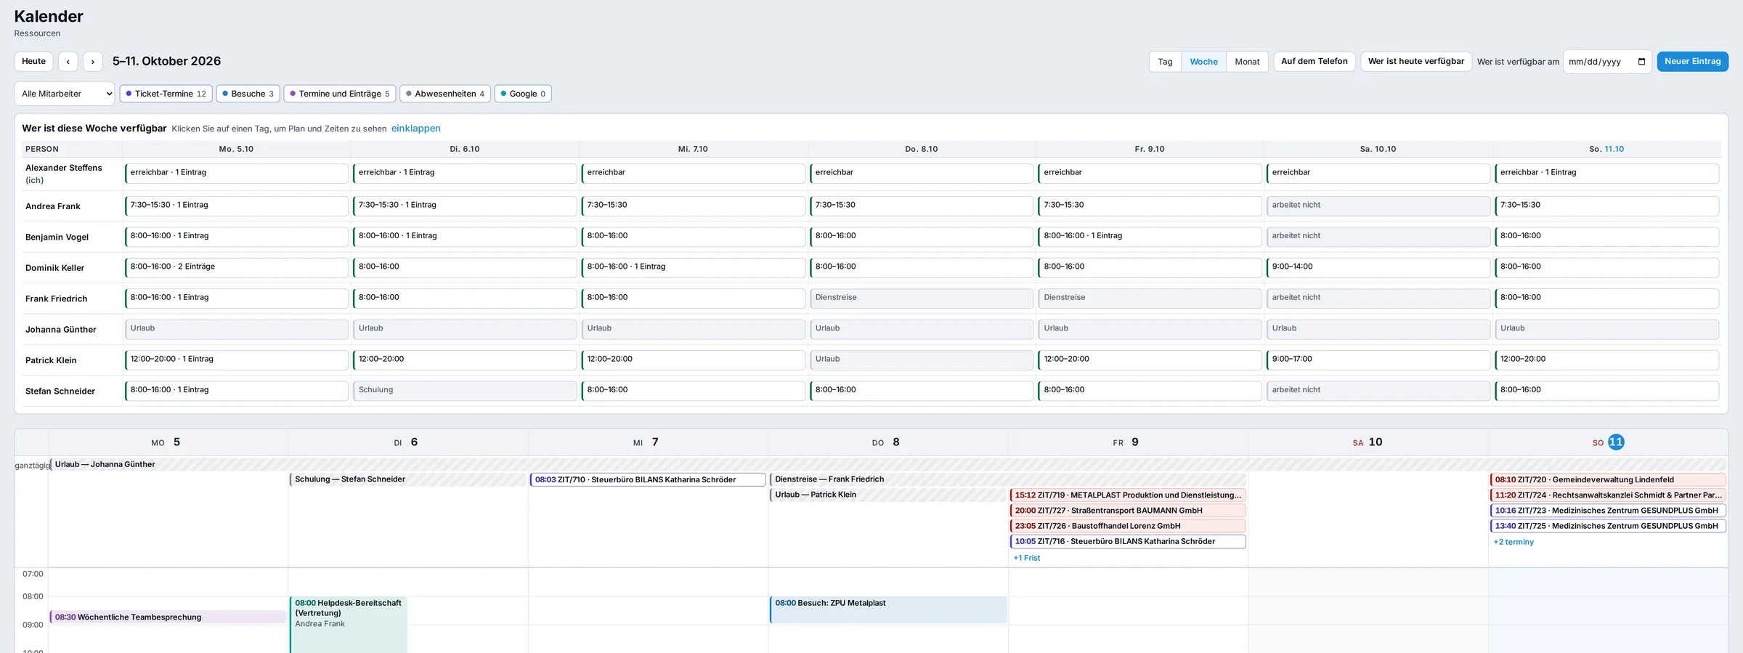Image resolution: width=1743 pixels, height=653 pixels.
Task: Show the +2 terminy entries on Sunday
Action: tap(1514, 542)
